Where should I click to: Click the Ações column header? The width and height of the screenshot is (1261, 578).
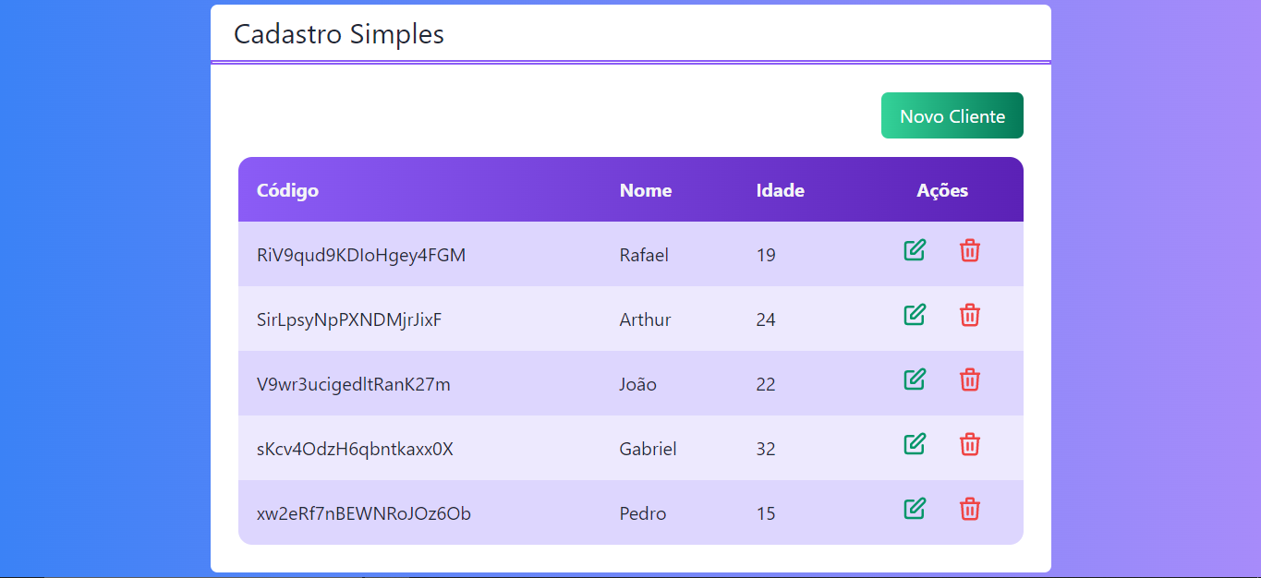[942, 189]
